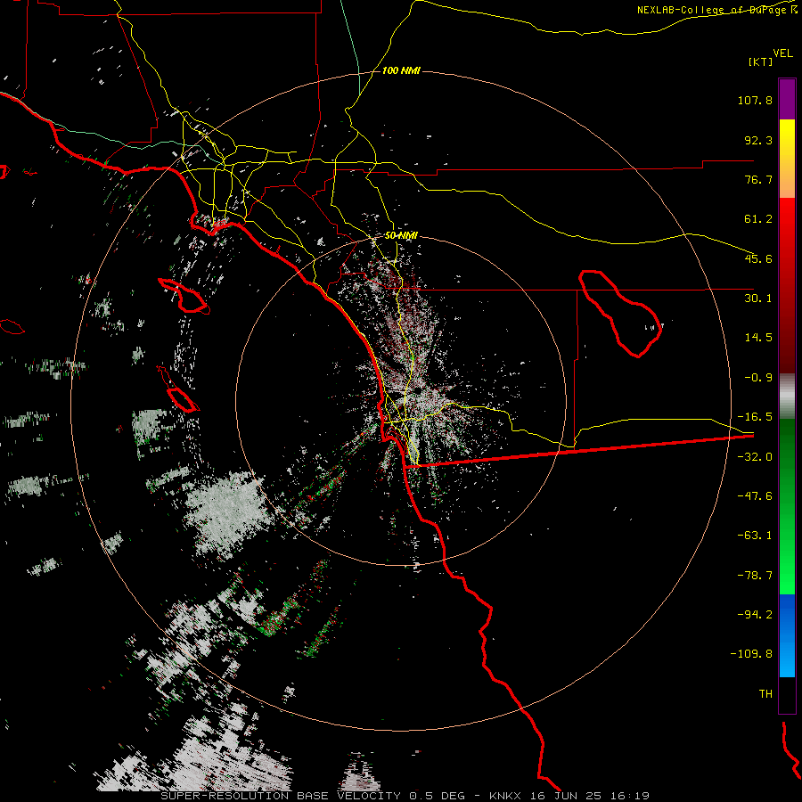Click the -78.7 velocity value

click(755, 576)
